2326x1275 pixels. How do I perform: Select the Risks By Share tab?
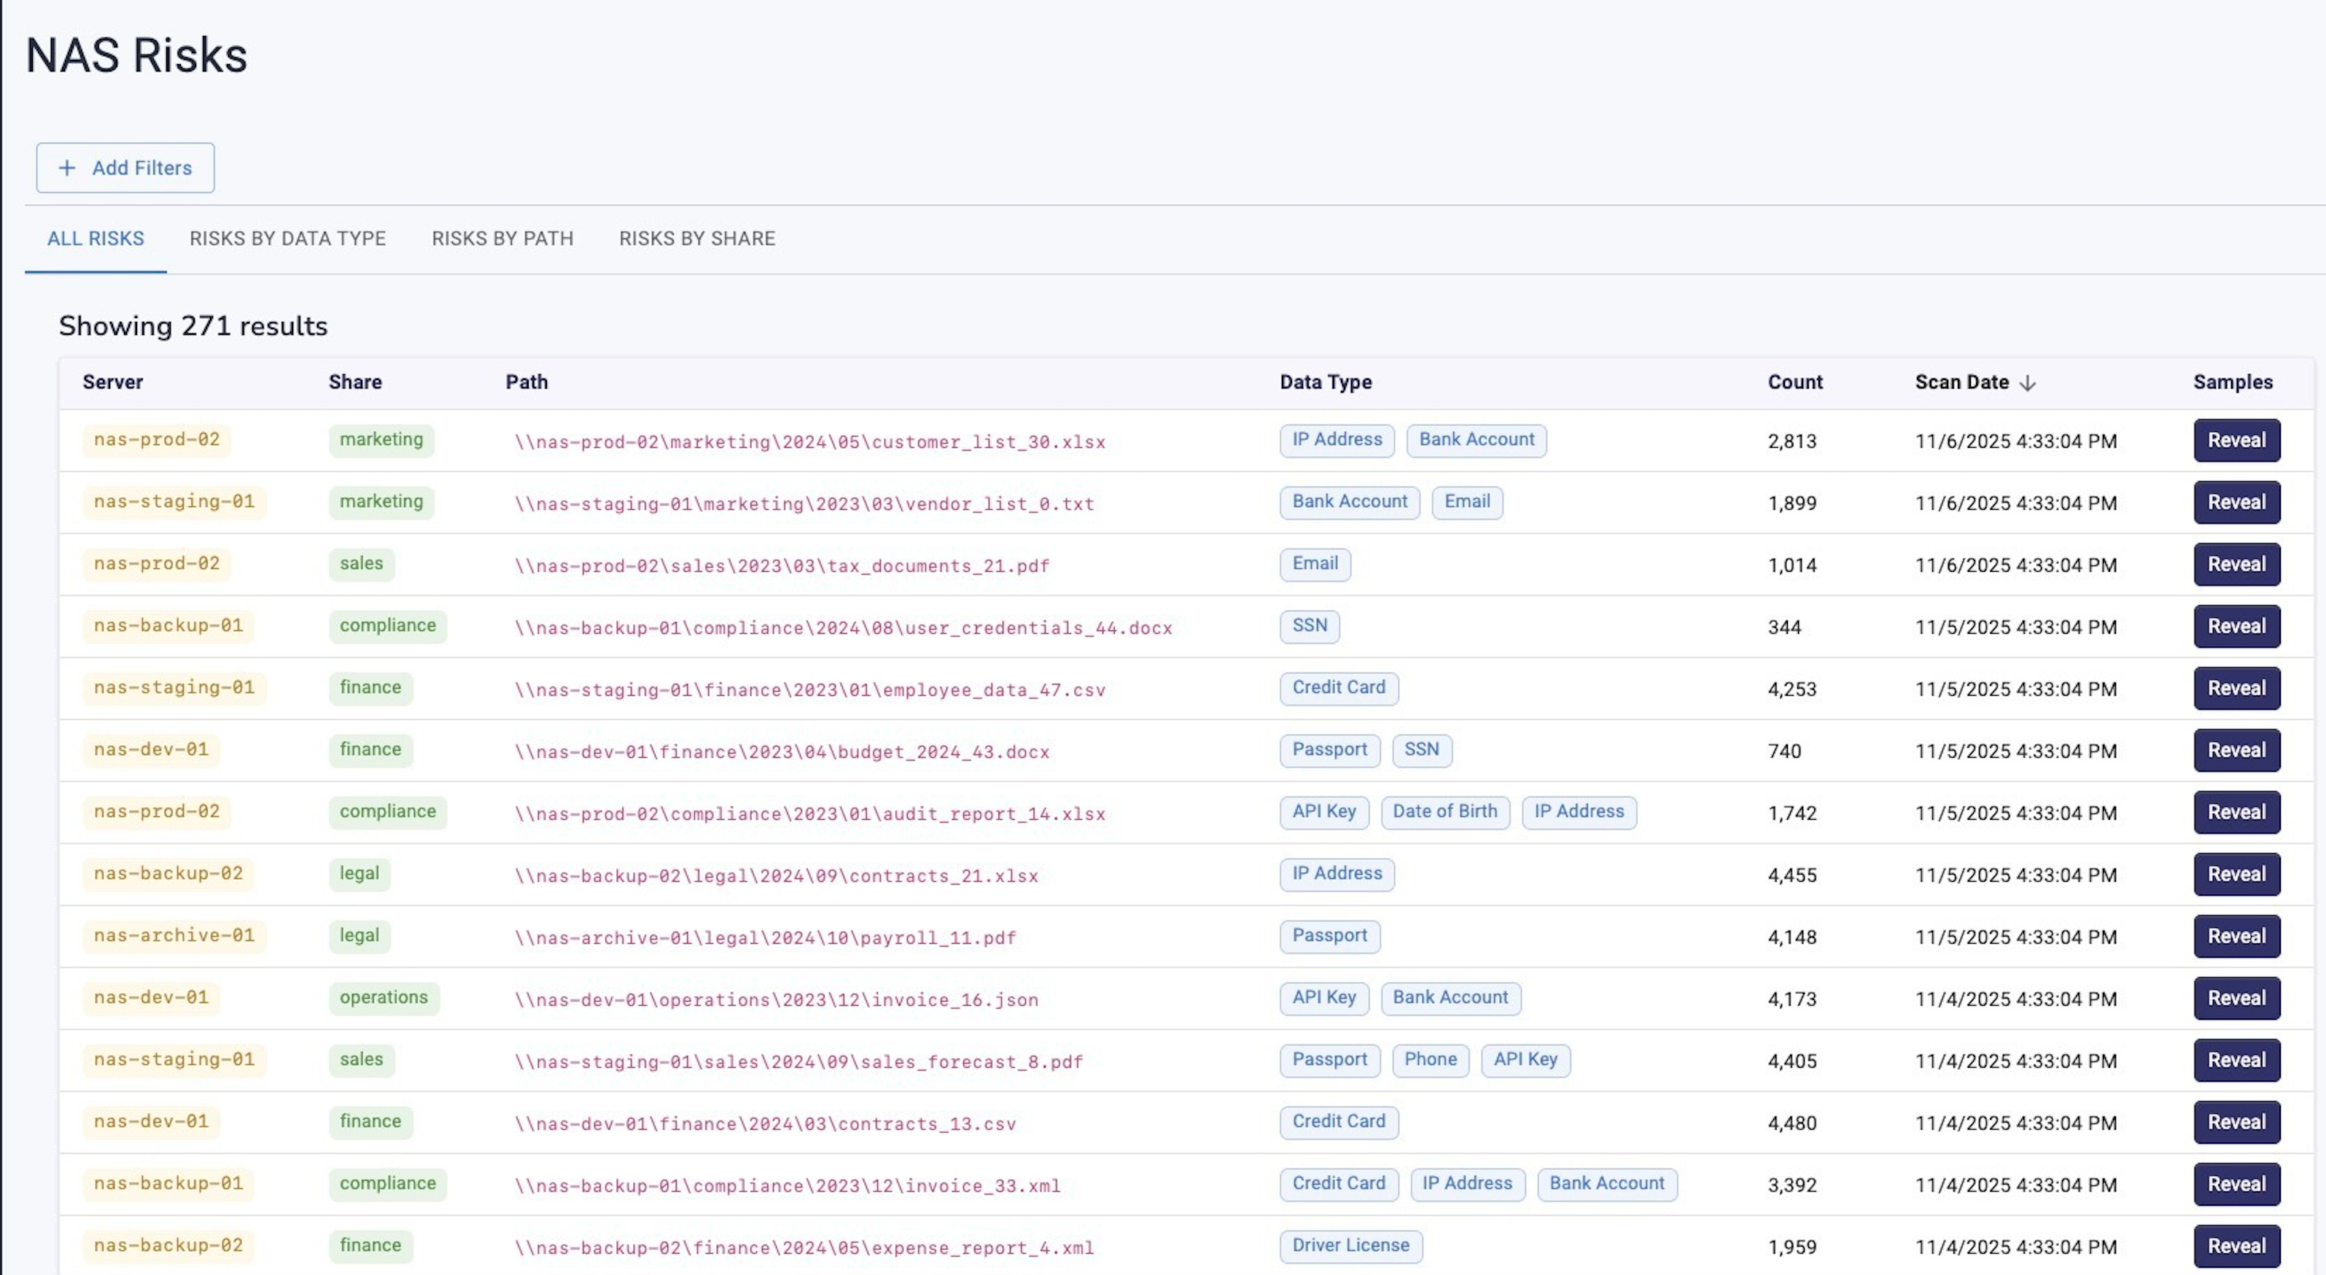[x=696, y=239]
